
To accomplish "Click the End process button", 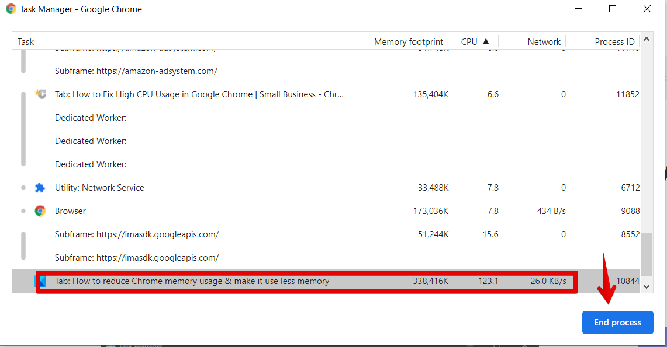I will tap(617, 323).
